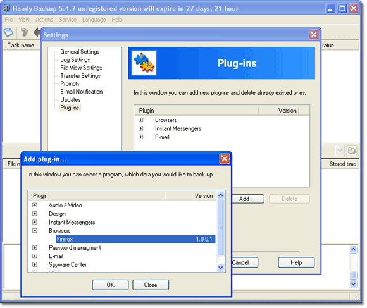Click the new task toolbar icon
Viewport: 367px width, 308px height.
coord(9,32)
